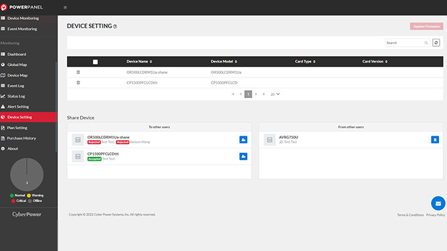Sort by Device Model column
The width and height of the screenshot is (447, 251).
click(224, 61)
